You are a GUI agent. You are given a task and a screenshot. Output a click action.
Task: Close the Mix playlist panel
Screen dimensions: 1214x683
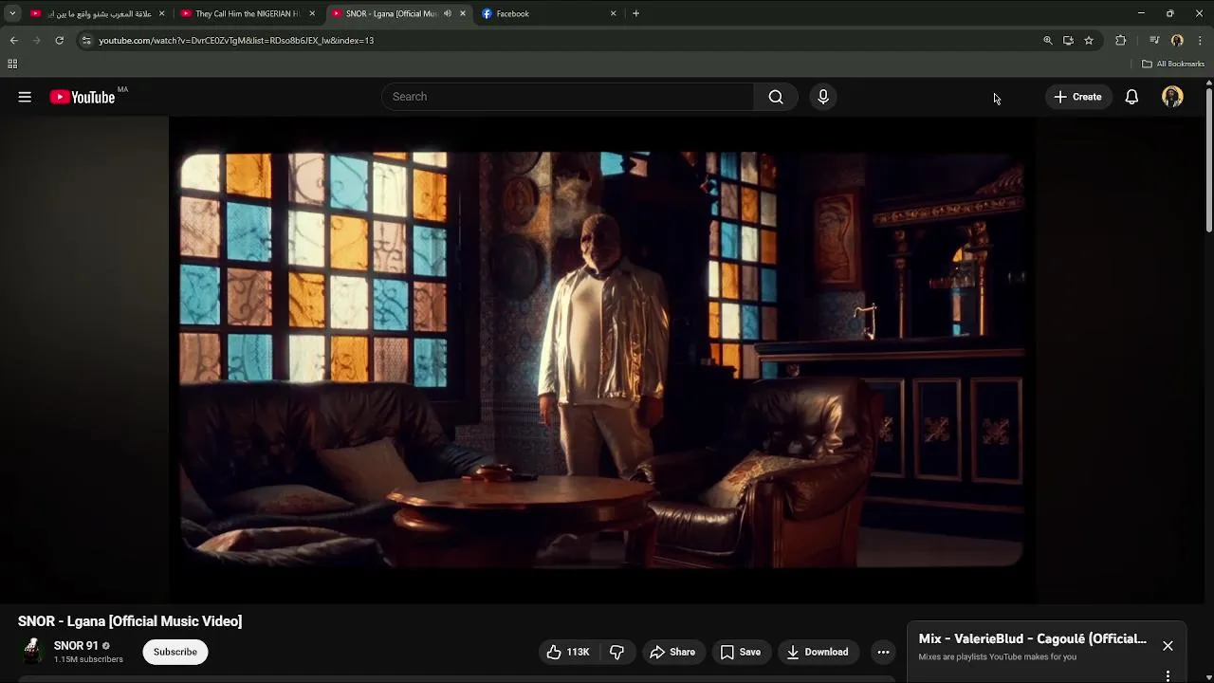point(1168,646)
